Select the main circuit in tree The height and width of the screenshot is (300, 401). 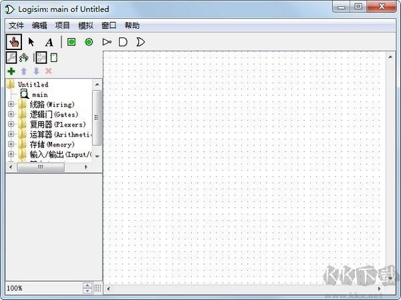(39, 95)
